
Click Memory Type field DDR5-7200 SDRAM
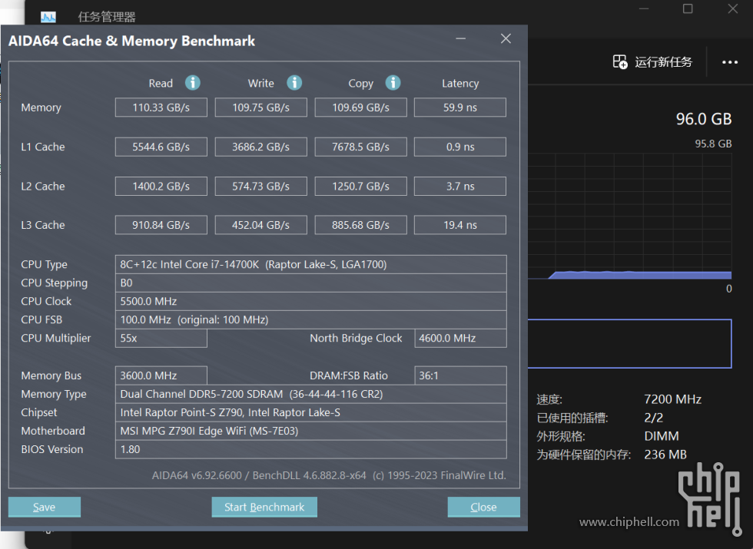point(310,394)
